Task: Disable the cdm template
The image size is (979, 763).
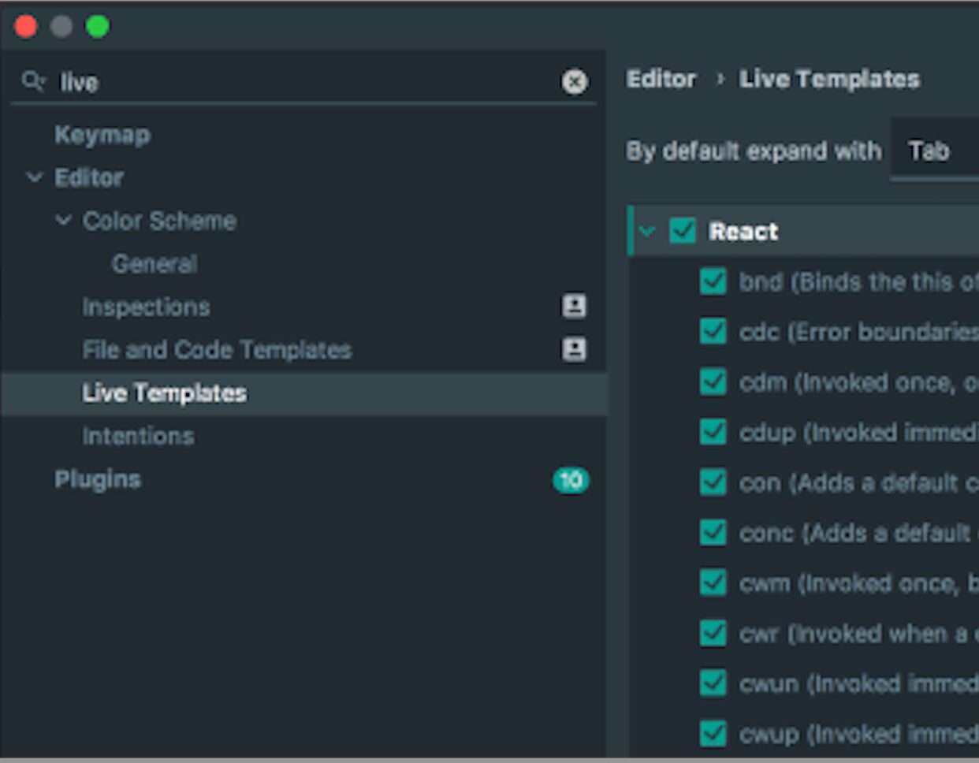Action: 713,382
